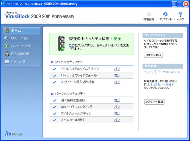
Task: Click the カスタマー登録 button
Action: click(155, 102)
